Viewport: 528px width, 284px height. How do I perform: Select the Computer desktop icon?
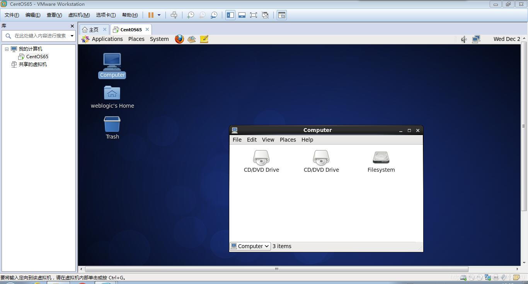coord(112,66)
